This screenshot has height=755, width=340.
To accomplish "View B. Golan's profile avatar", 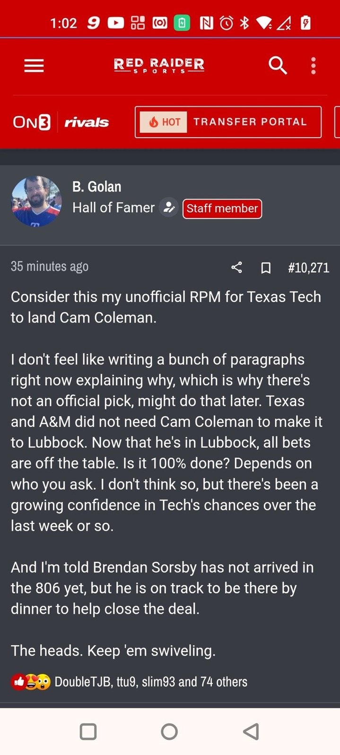I will (36, 201).
